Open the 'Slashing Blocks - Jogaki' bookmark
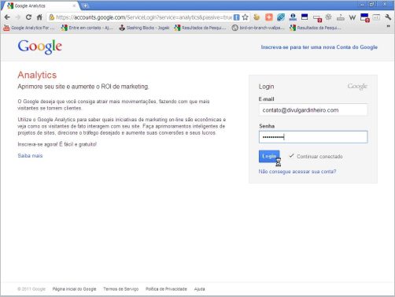This screenshot has width=395, height=297. (x=144, y=28)
